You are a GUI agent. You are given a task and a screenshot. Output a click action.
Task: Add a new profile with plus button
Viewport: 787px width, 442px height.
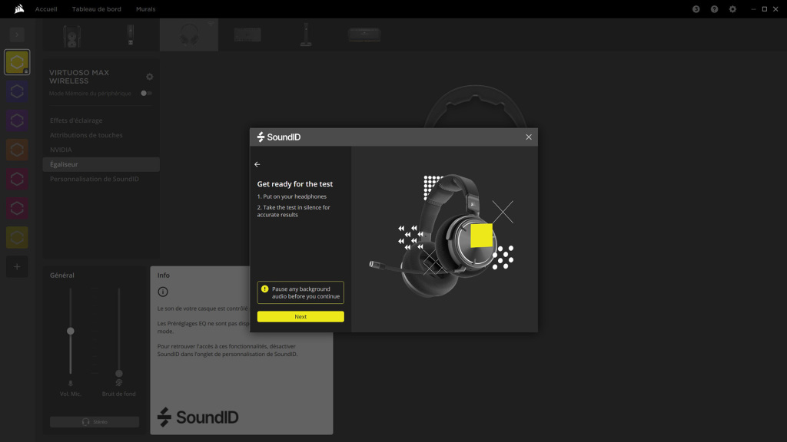point(17,266)
